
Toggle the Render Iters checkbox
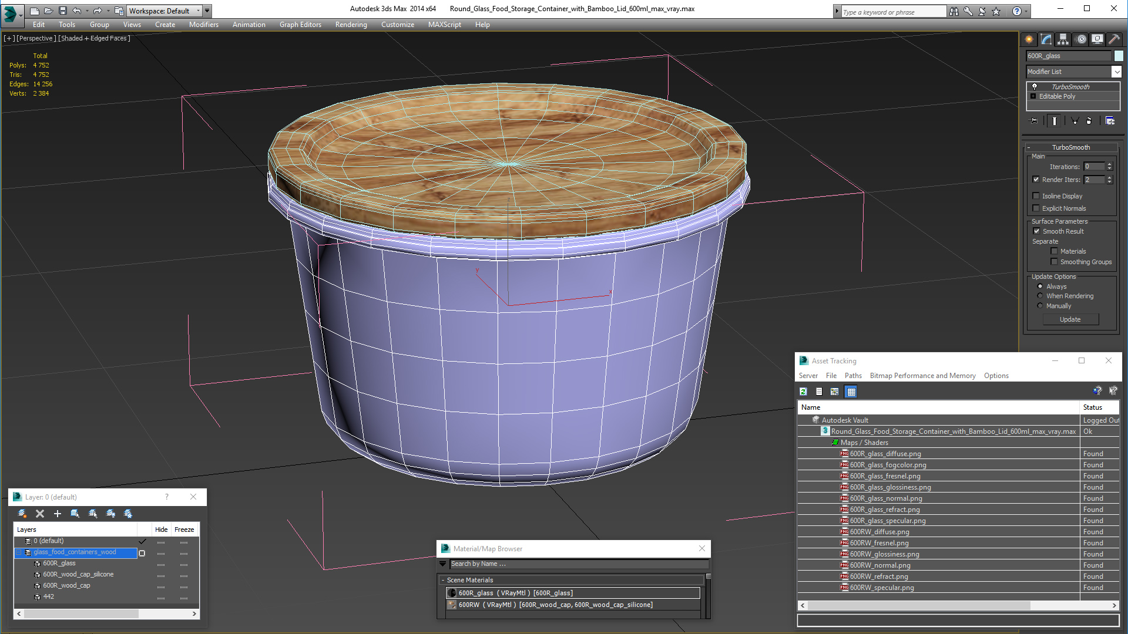1036,180
